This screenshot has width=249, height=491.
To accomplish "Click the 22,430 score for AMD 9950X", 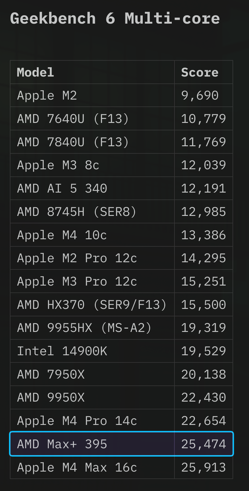I will coord(204,398).
